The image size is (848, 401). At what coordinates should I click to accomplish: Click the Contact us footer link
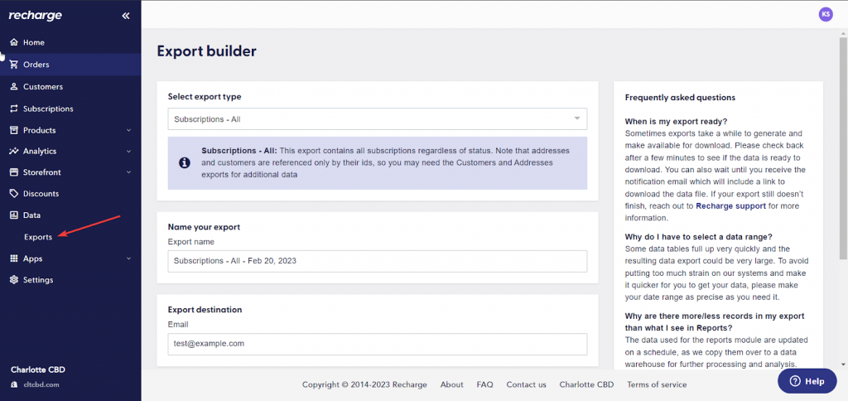(526, 384)
